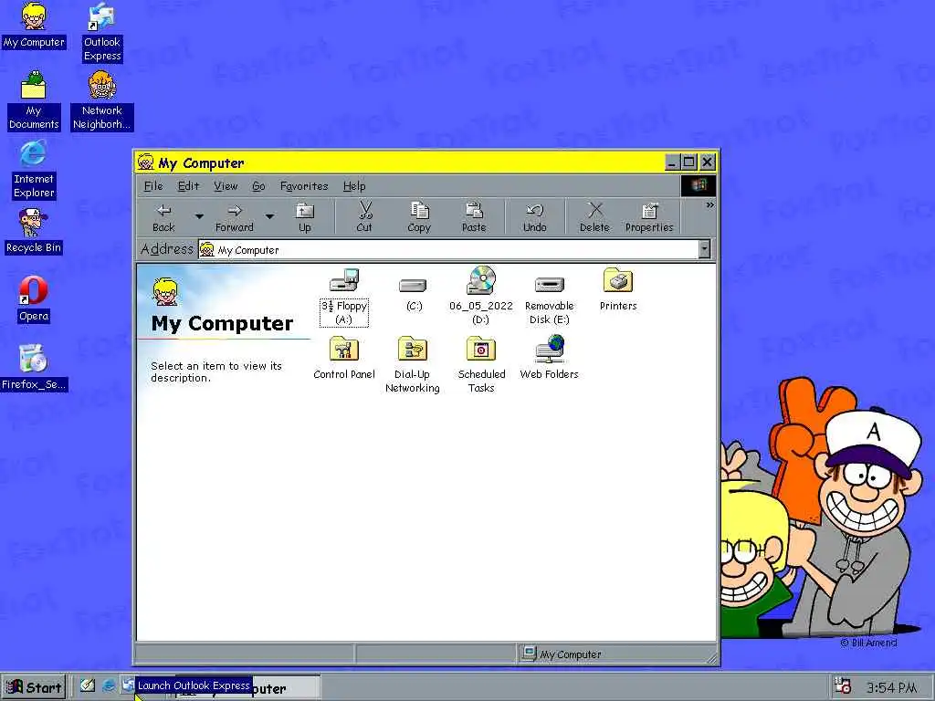Click the Windows logo throbber in menu bar
This screenshot has width=935, height=701.
(699, 185)
